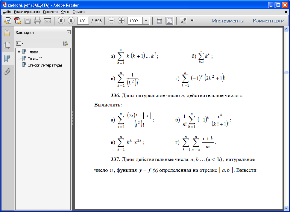Click the Send email envelope icon
This screenshot has width=290, height=212.
47,21
